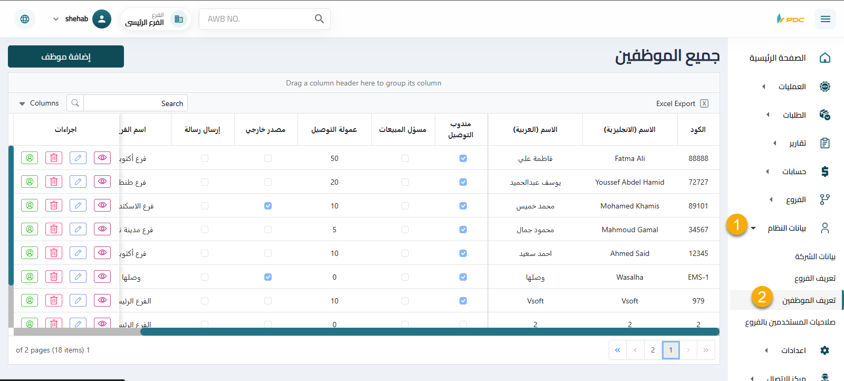Expand the الفروع sidebar menu
The image size is (844, 381).
(x=771, y=199)
